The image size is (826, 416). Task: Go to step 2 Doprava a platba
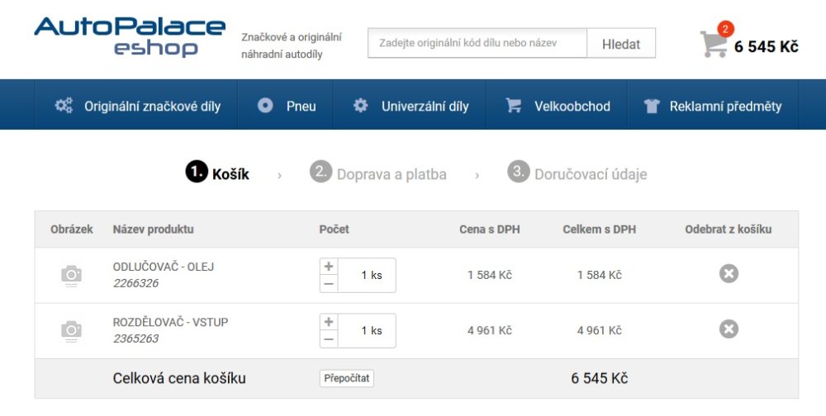379,173
